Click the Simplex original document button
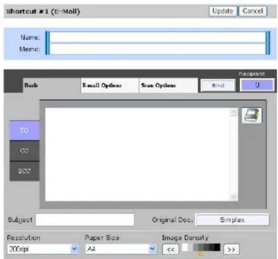Screen dimensions: 278x259 (x=232, y=220)
